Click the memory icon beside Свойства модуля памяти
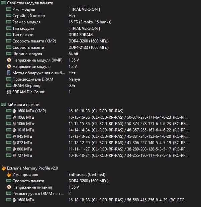The height and width of the screenshot is (207, 201). [3, 3]
